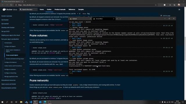
Task: Open Cortana from the taskbar
Action: click(x=12, y=102)
